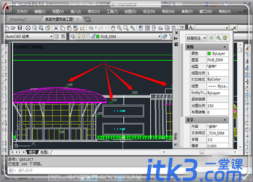The width and height of the screenshot is (253, 182).
Task: Activate the Pan hand tool
Action: [113, 28]
